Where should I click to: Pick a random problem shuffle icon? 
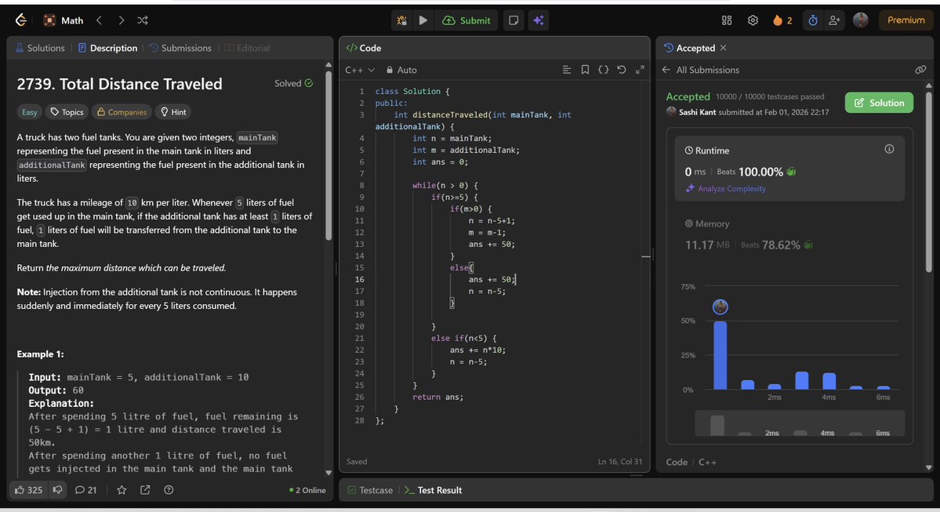[x=143, y=20]
